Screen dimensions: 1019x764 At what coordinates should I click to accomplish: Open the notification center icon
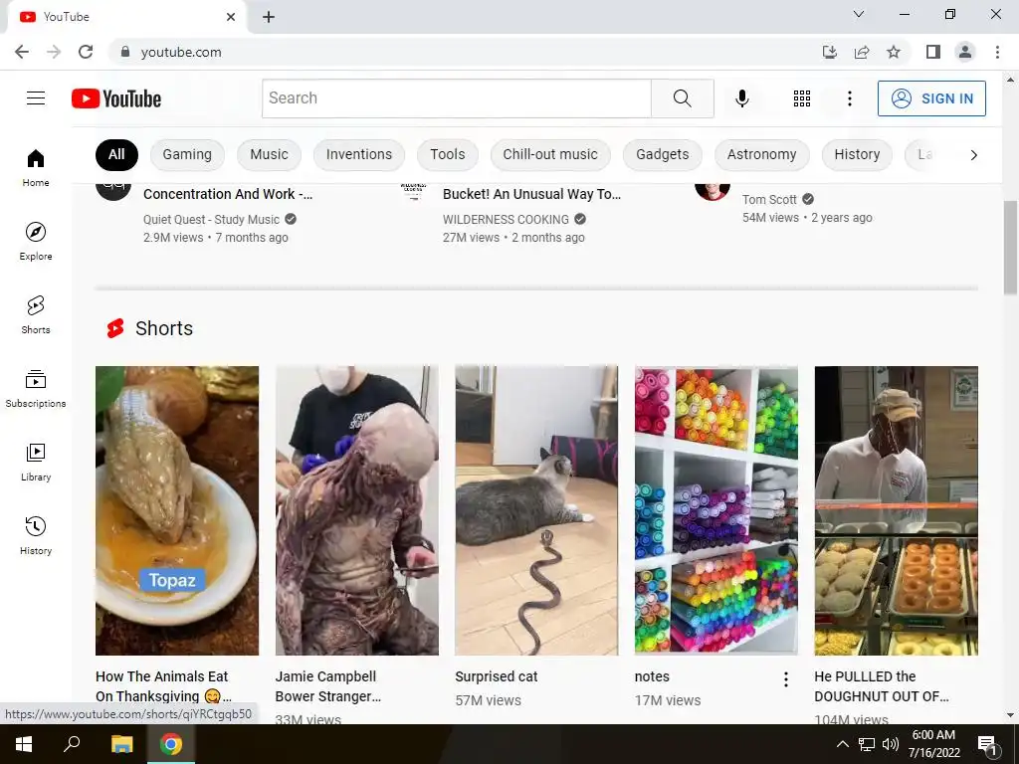[x=987, y=744]
